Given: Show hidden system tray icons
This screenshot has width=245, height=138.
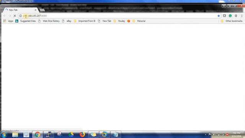Looking at the screenshot, I should point(206,135).
